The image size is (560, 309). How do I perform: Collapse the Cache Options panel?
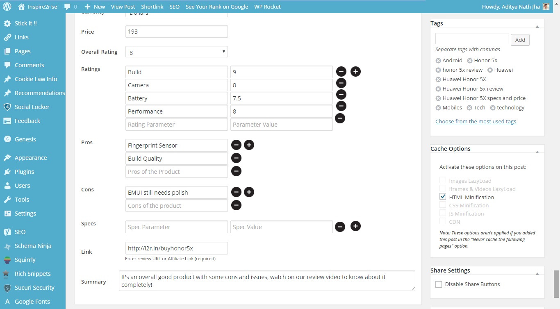(537, 152)
